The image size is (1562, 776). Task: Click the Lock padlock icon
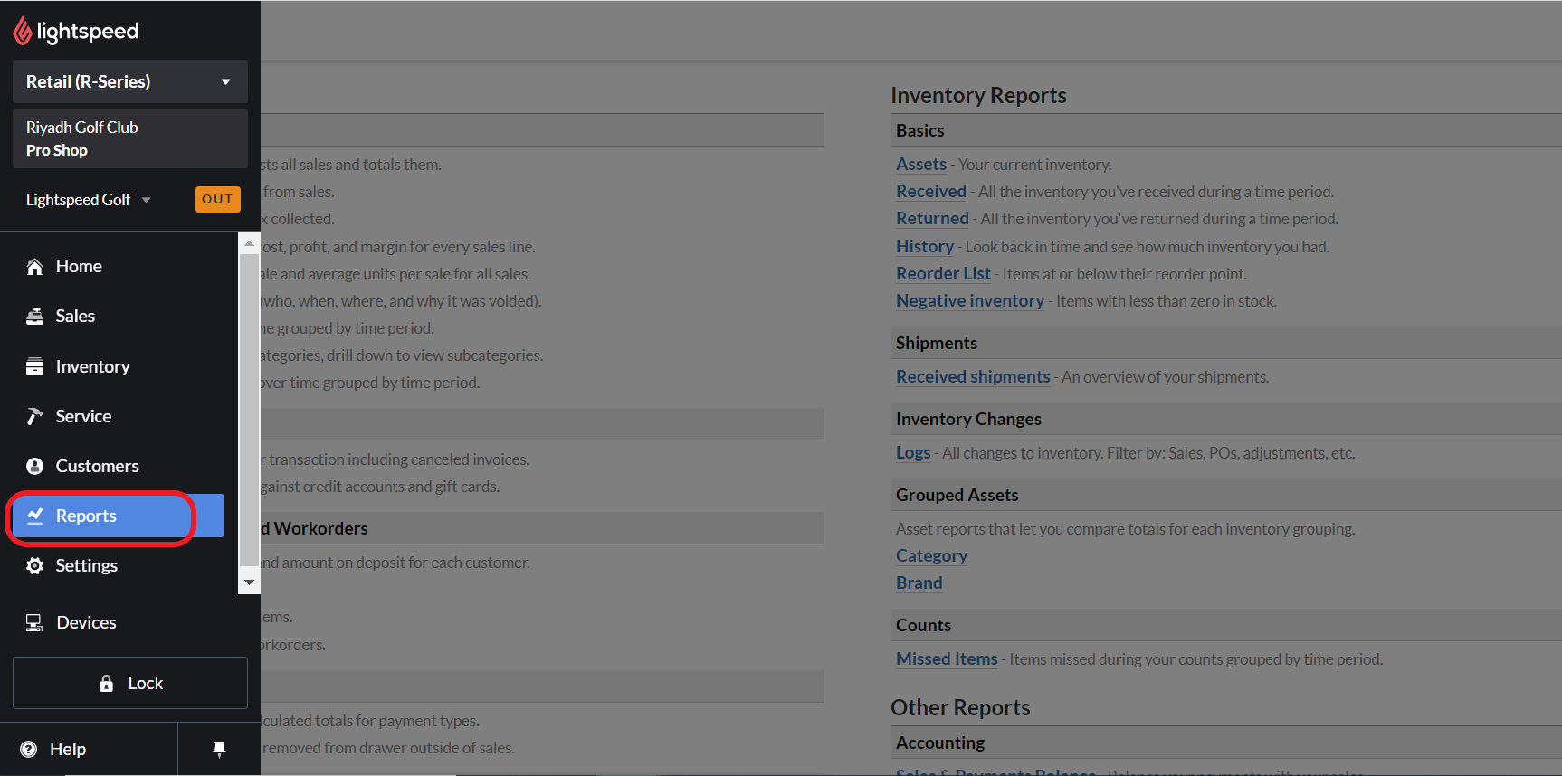tap(106, 683)
